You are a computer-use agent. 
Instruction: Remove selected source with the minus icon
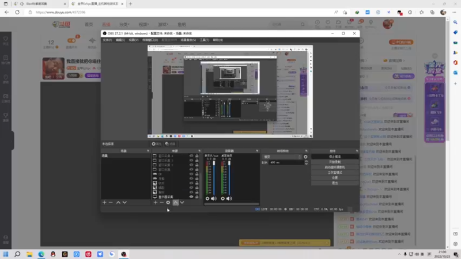(x=162, y=203)
